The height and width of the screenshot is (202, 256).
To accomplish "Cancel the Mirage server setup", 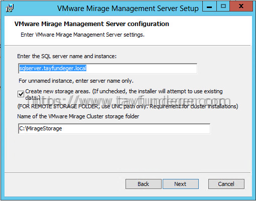I will [226, 184].
